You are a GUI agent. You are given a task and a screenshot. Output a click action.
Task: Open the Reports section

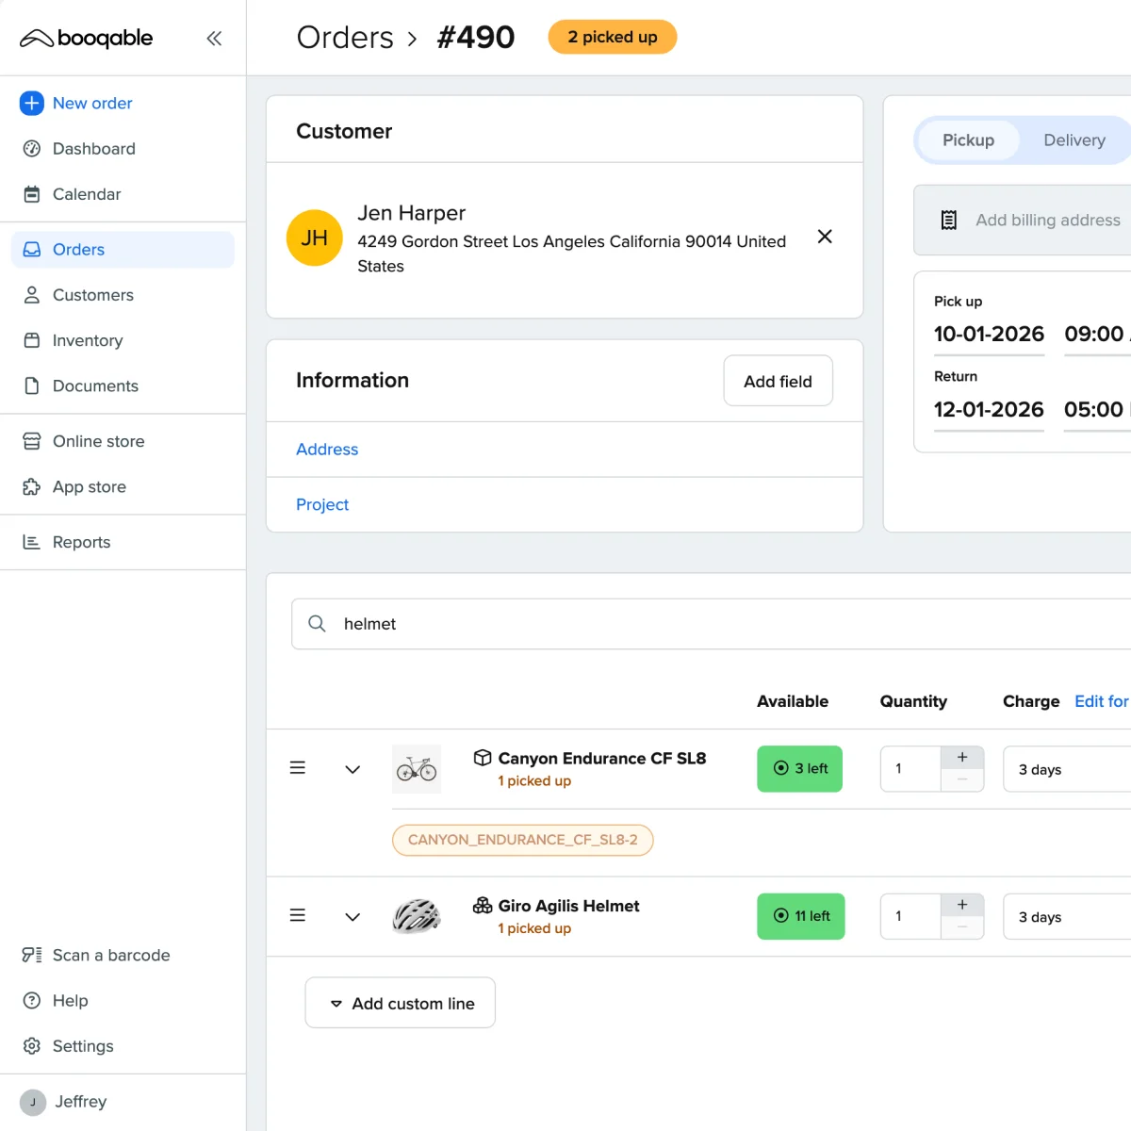point(81,542)
